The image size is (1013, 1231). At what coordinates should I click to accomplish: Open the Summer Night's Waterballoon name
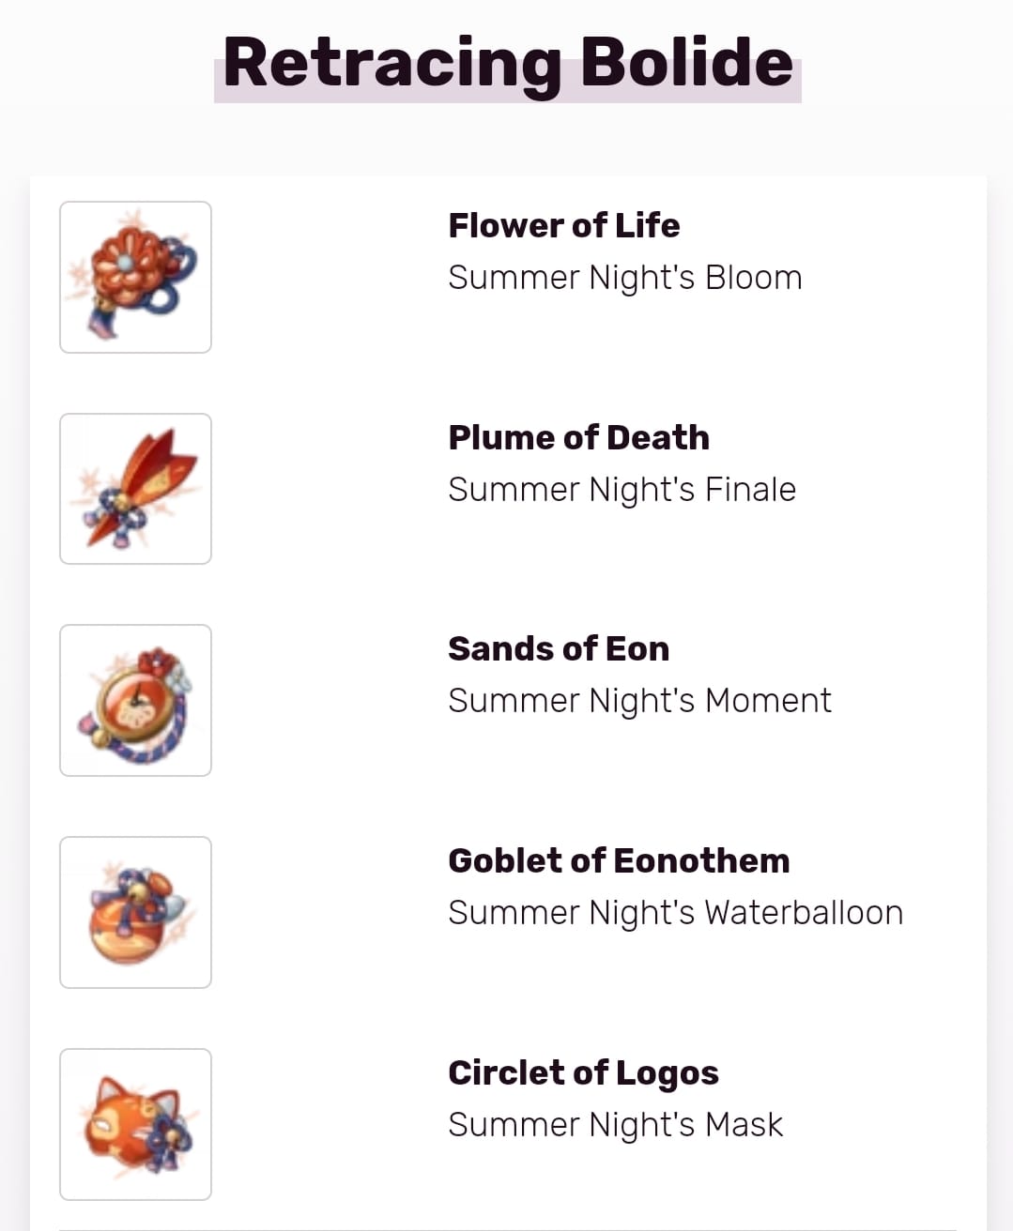click(x=675, y=913)
